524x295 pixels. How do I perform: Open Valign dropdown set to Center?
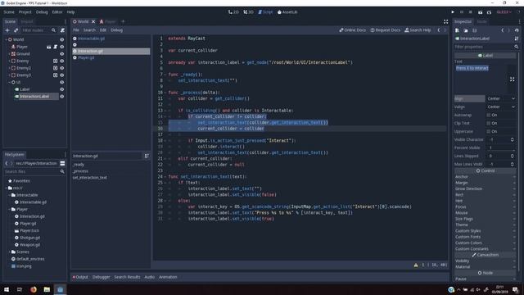click(x=500, y=107)
